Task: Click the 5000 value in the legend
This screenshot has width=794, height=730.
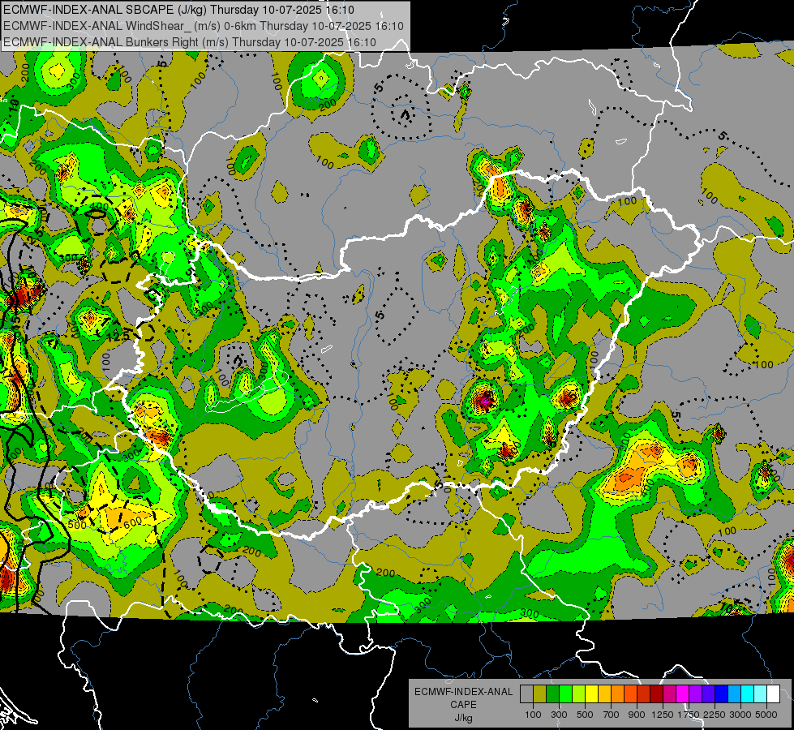Action: [766, 715]
